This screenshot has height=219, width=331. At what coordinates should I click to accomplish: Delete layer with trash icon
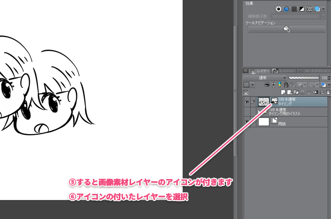[x=328, y=92]
